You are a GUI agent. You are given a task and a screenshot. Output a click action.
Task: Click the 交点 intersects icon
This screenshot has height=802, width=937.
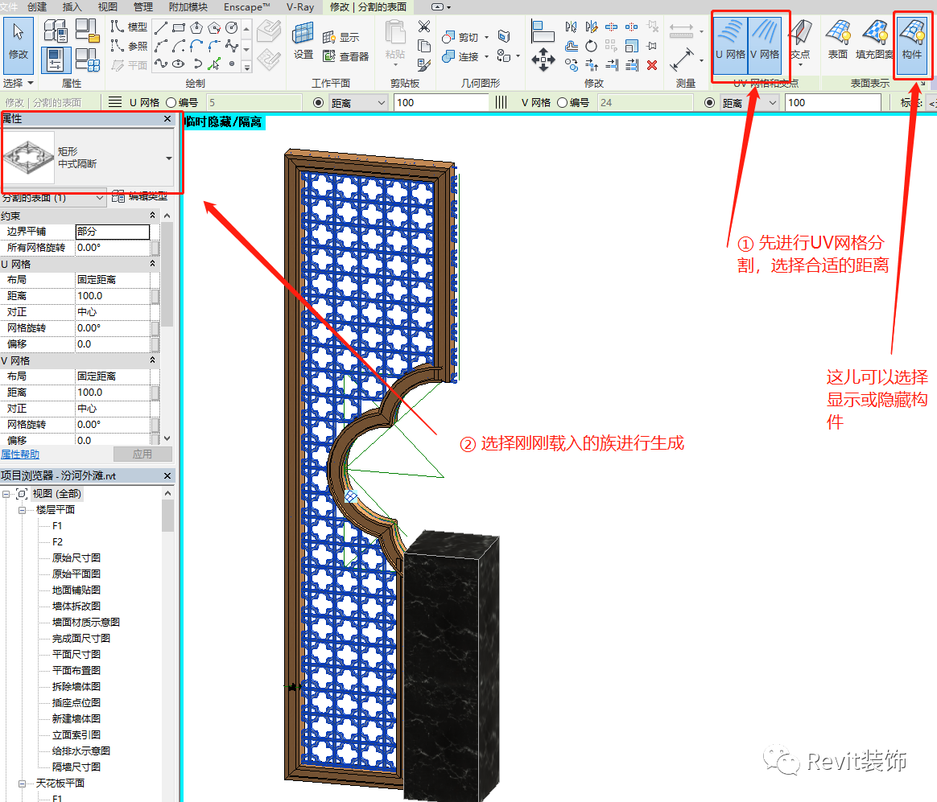click(800, 39)
